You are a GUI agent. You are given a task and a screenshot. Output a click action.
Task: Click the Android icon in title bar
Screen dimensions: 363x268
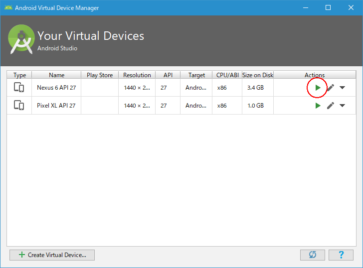click(x=8, y=7)
